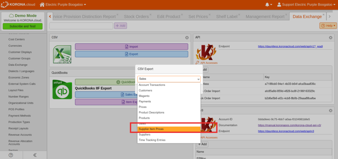The image size is (338, 159).
Task: Close the Shelf Label tab
Action: [x=239, y=14]
